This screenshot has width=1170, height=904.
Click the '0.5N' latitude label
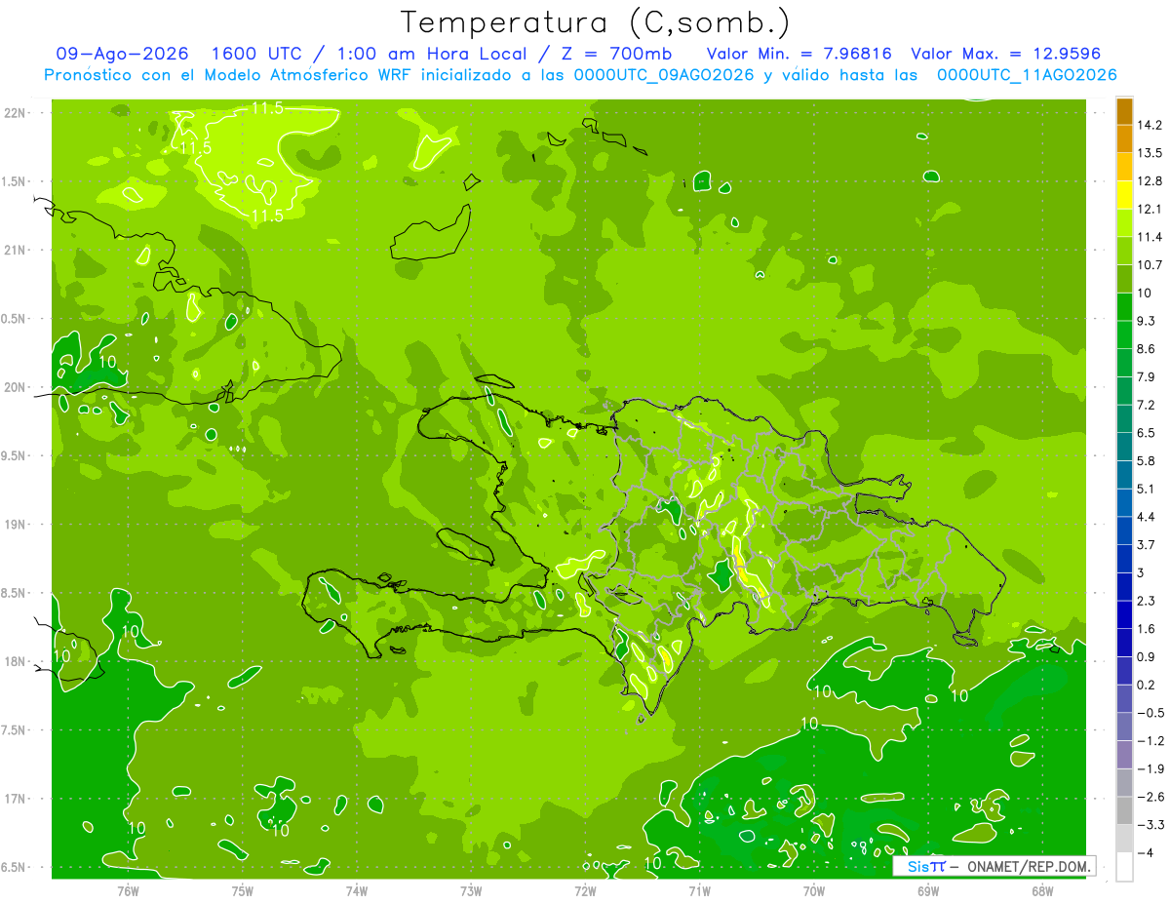[x=15, y=319]
